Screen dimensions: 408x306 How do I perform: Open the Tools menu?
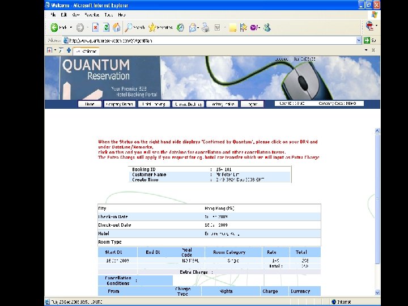pos(108,15)
